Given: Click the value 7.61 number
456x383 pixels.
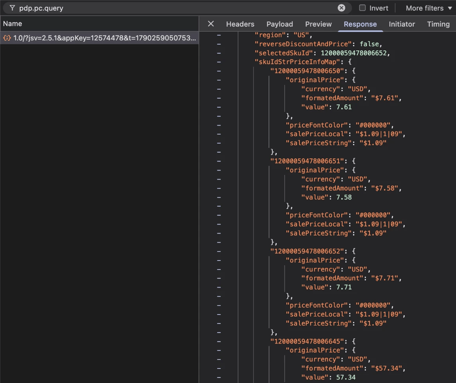Looking at the screenshot, I should point(344,107).
